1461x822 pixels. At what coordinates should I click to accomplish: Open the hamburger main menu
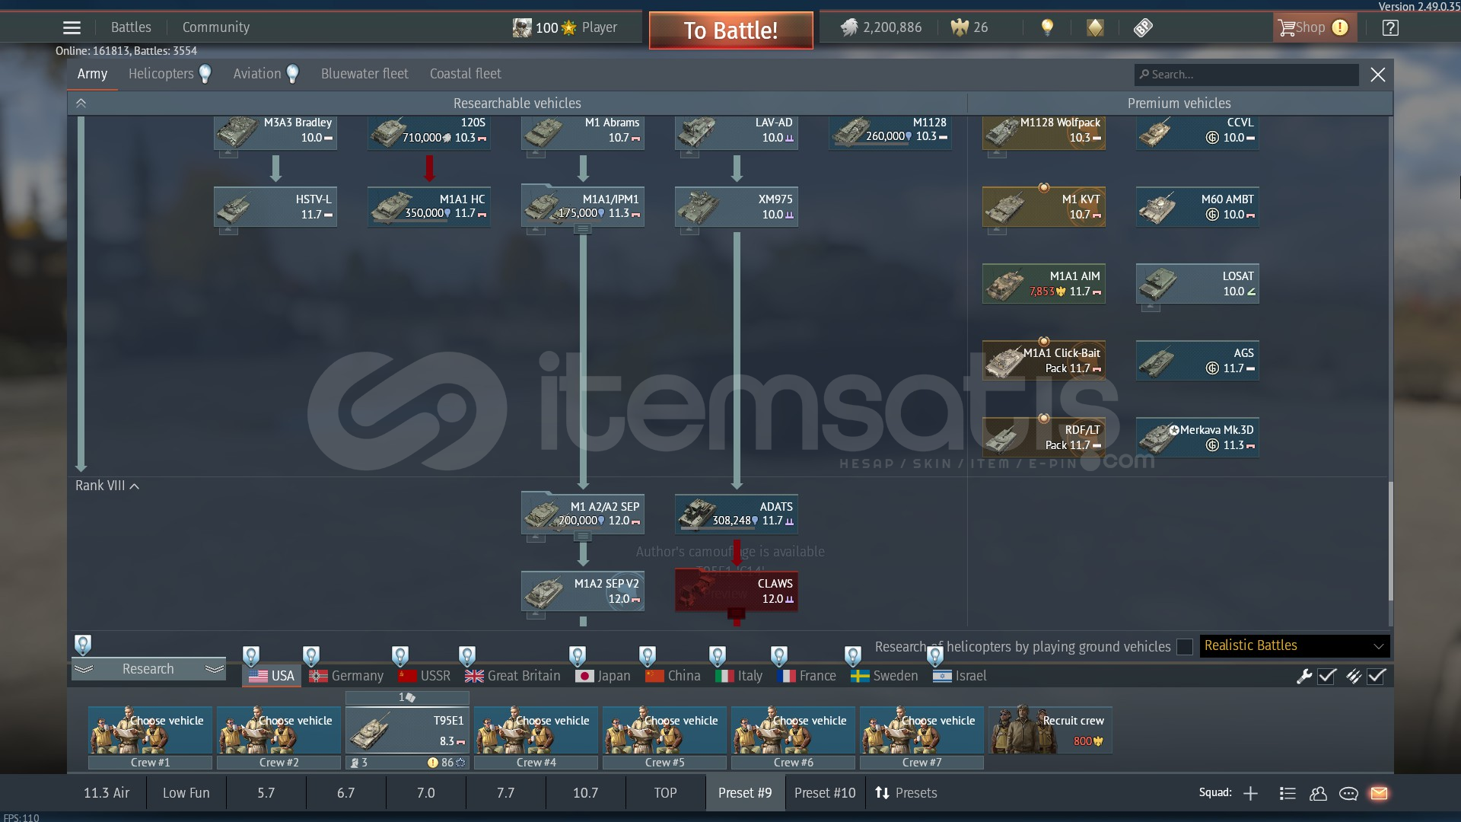72,28
